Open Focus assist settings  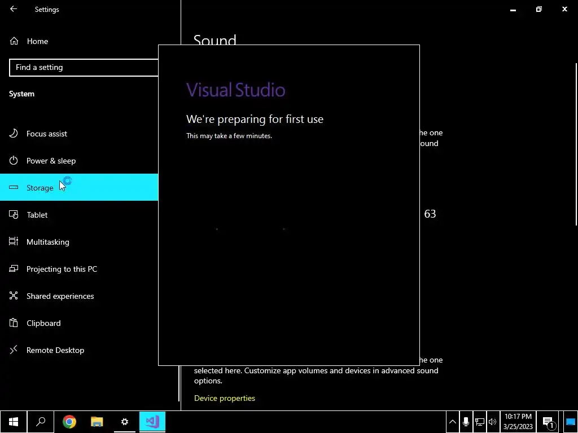(79, 134)
